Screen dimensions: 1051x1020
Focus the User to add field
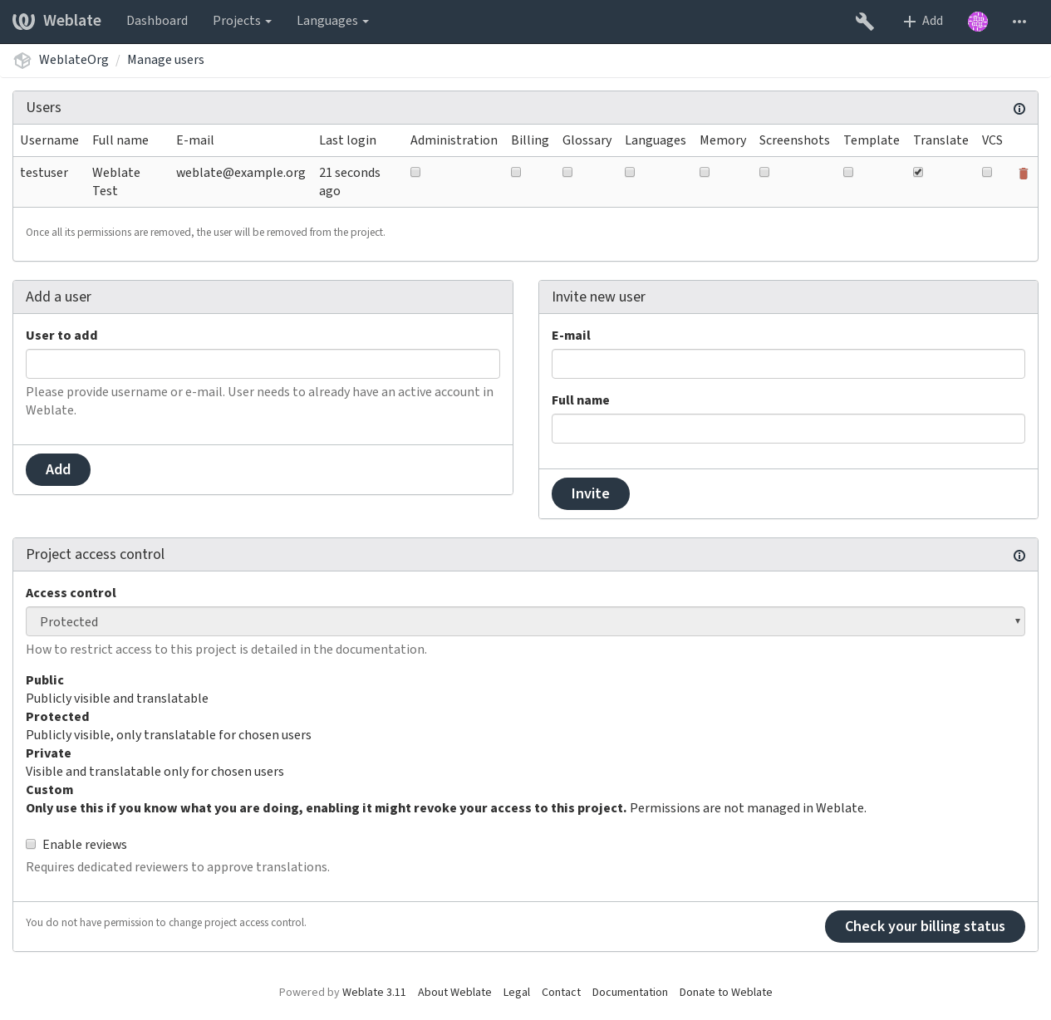pyautogui.click(x=263, y=364)
